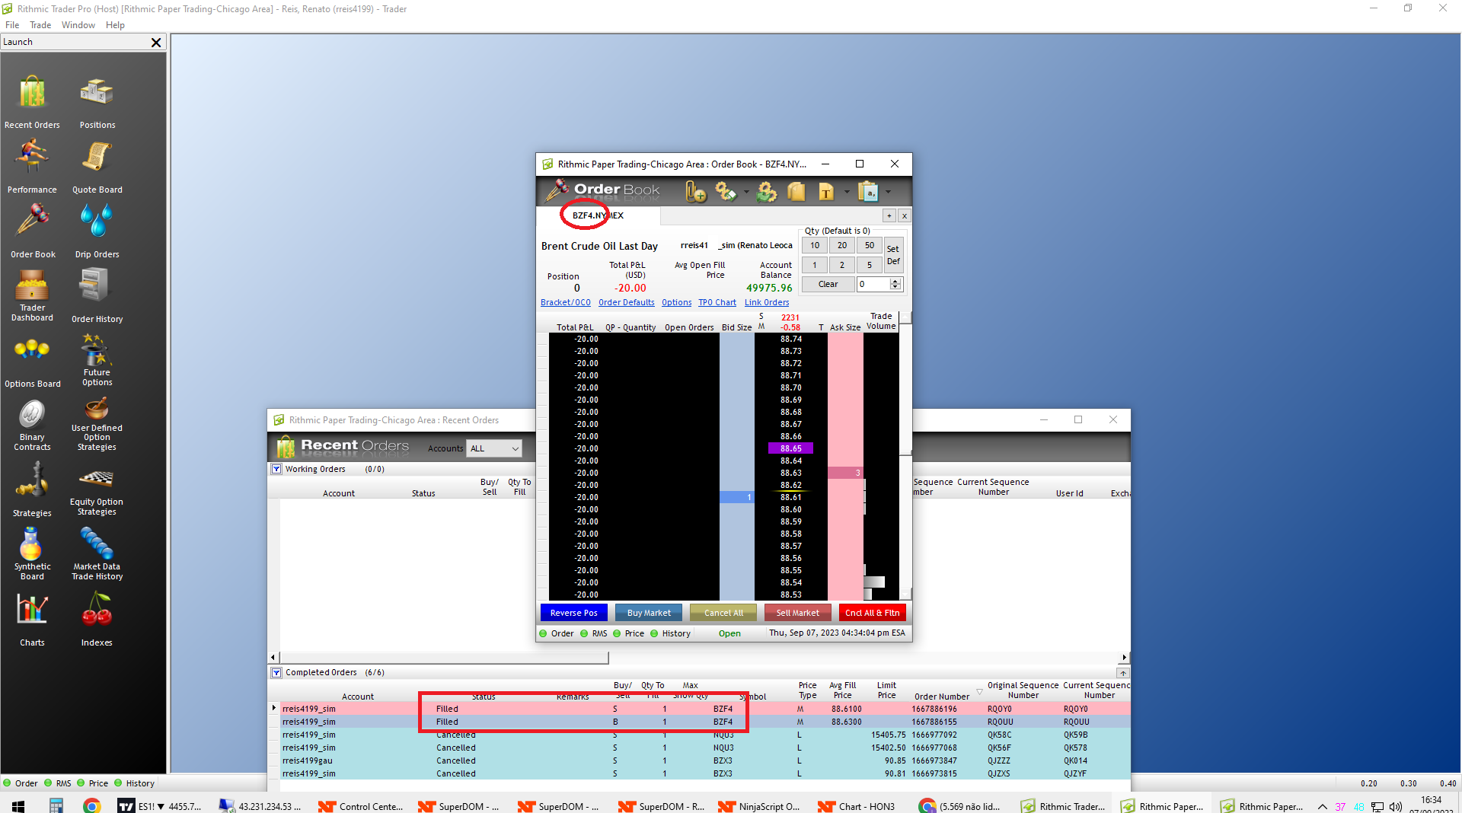
Task: Toggle the Working Orders filter checkbox
Action: 276,469
